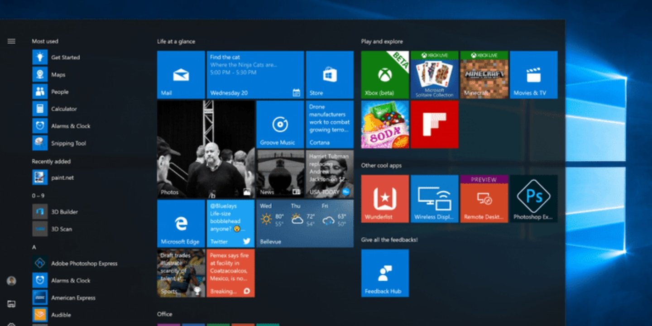Start Minecraft from its tile
Viewport: 652px width, 326px height.
[484, 74]
